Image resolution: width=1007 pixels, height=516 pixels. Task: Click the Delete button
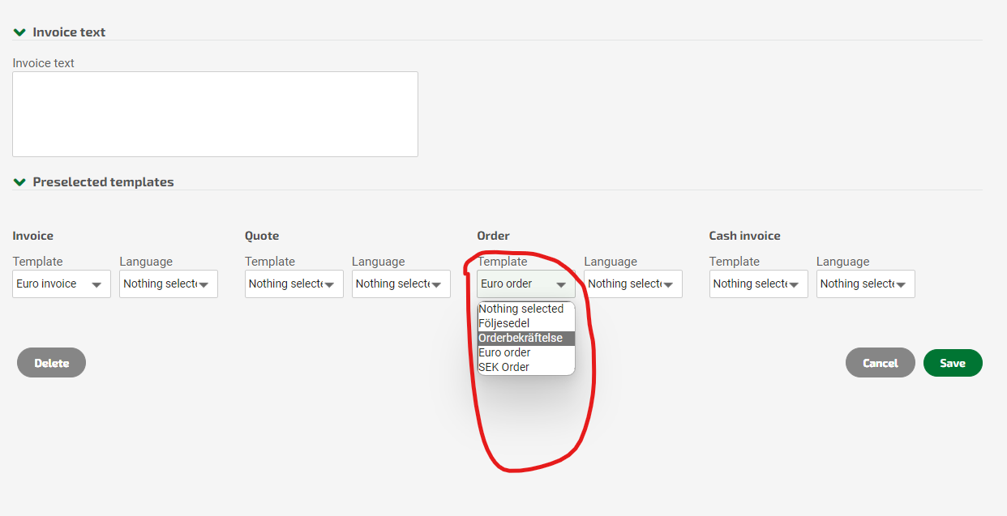click(x=51, y=363)
